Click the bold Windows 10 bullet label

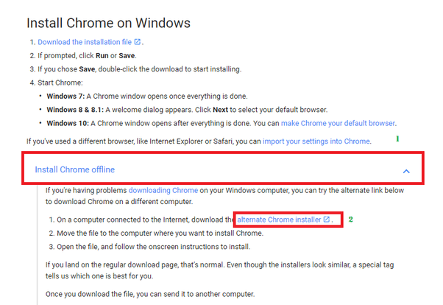pos(71,123)
